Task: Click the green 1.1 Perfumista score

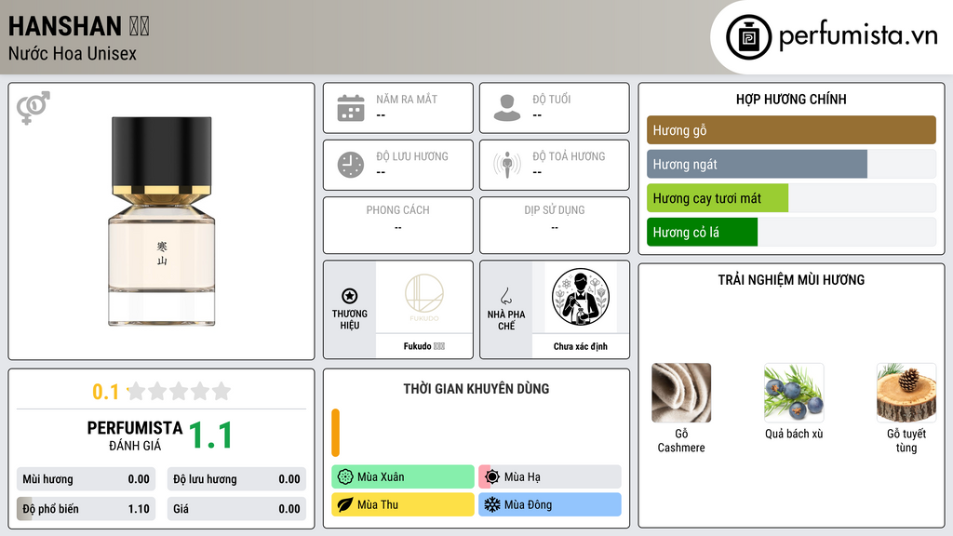Action: pos(210,435)
